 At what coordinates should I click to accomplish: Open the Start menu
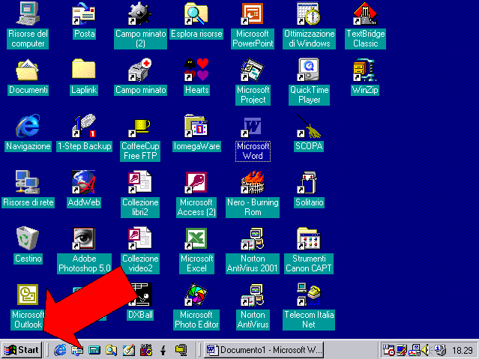[x=22, y=350]
